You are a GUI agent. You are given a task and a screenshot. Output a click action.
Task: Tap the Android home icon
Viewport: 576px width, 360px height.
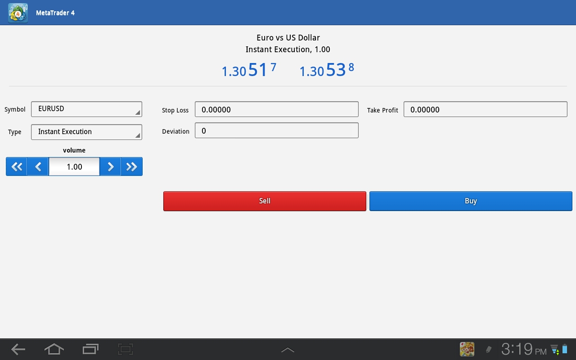(54, 349)
